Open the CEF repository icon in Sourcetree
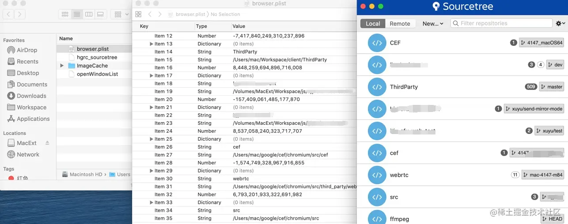568x224 pixels. tap(377, 43)
